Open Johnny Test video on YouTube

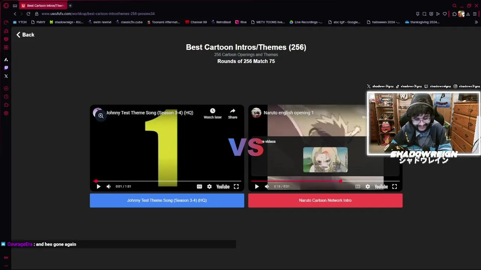223,186
